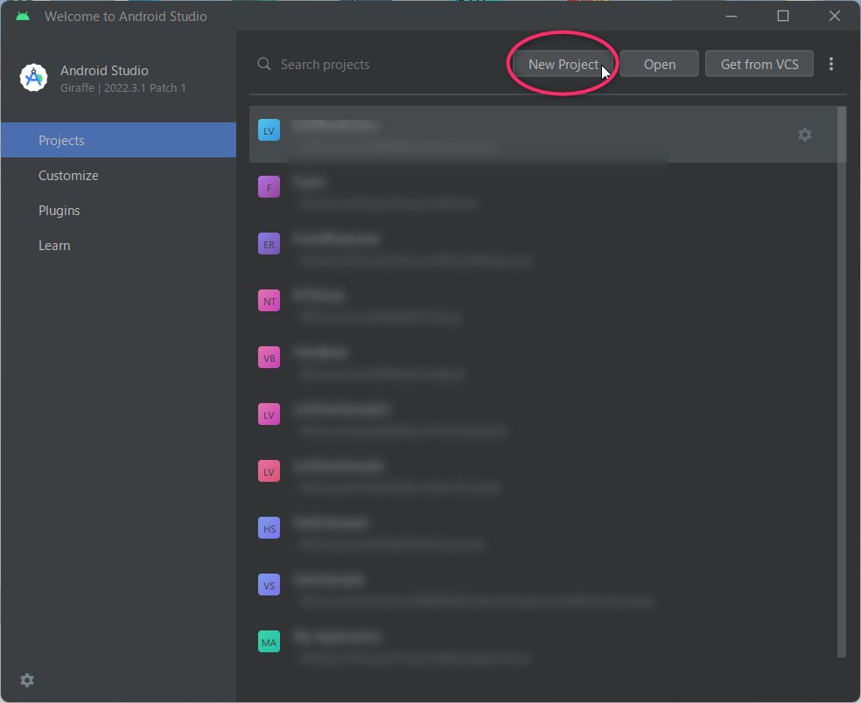Click the project list scrollbar
This screenshot has width=861, height=703.
click(841, 382)
